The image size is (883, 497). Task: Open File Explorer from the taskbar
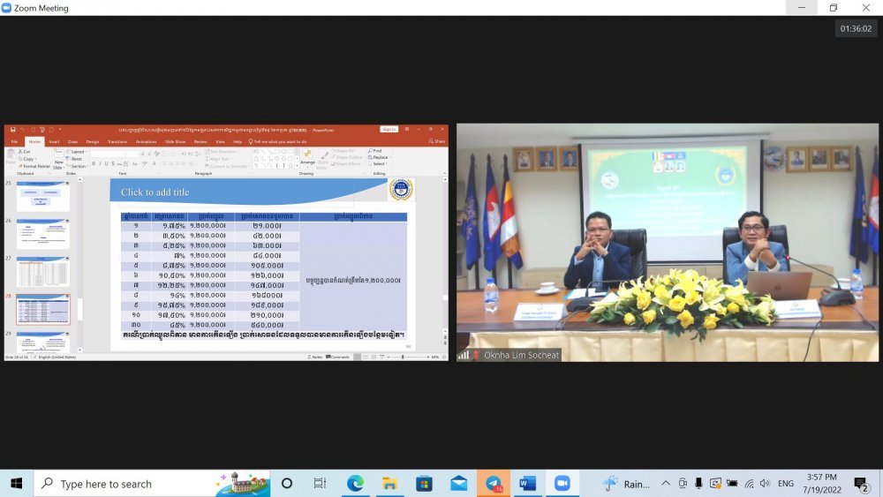(389, 483)
